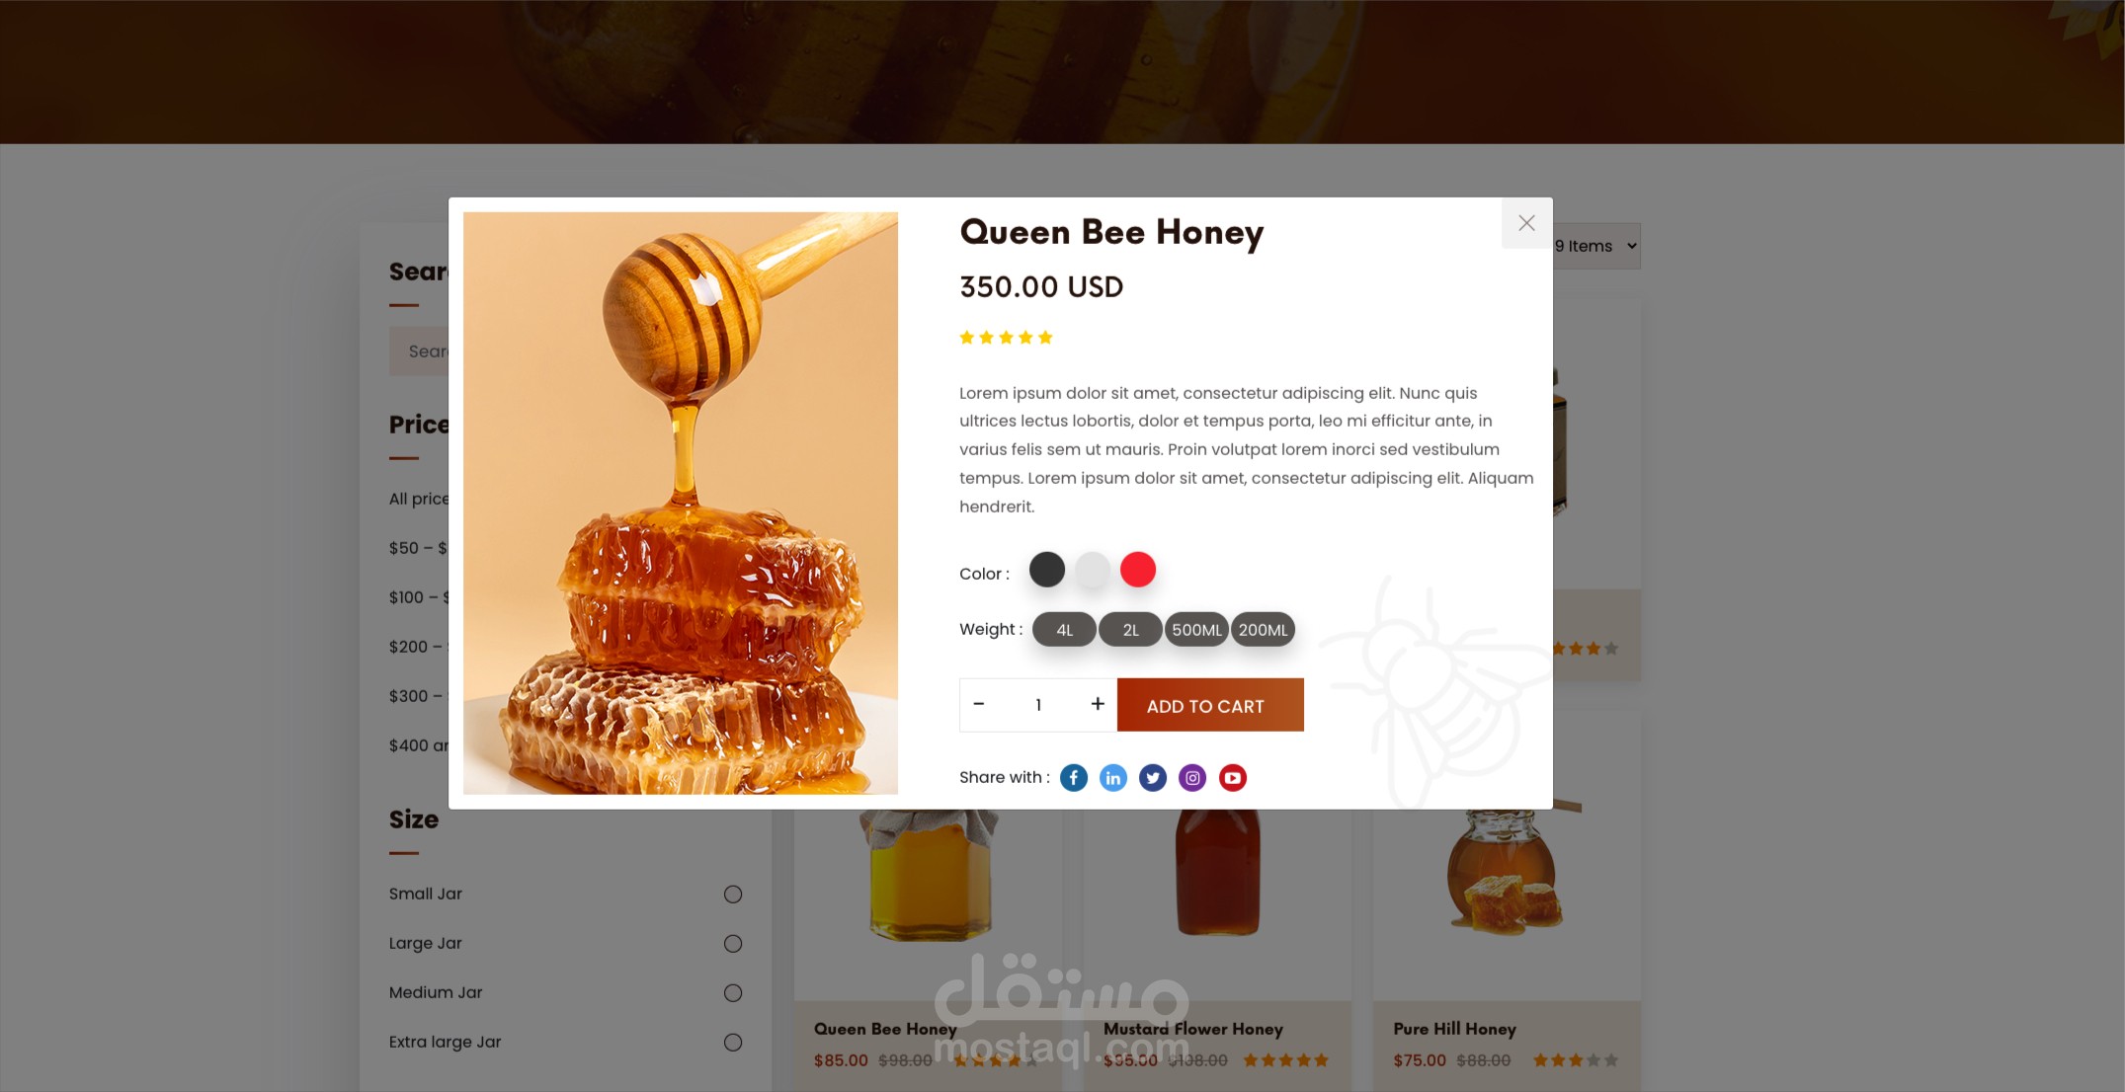Viewport: 2125px width, 1092px height.
Task: Choose the 4L weight option
Action: pos(1064,630)
